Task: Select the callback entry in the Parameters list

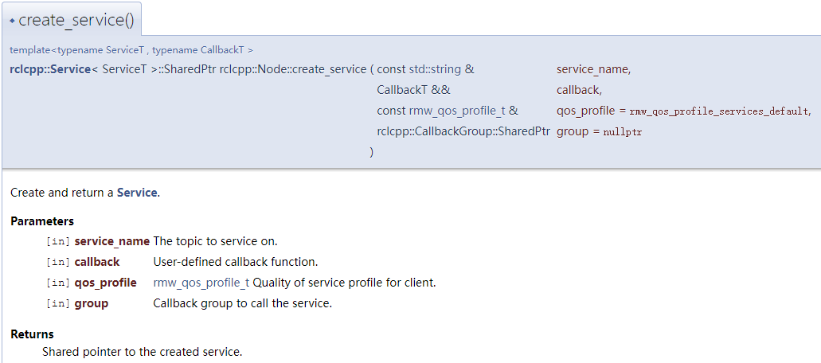Action: pyautogui.click(x=97, y=262)
